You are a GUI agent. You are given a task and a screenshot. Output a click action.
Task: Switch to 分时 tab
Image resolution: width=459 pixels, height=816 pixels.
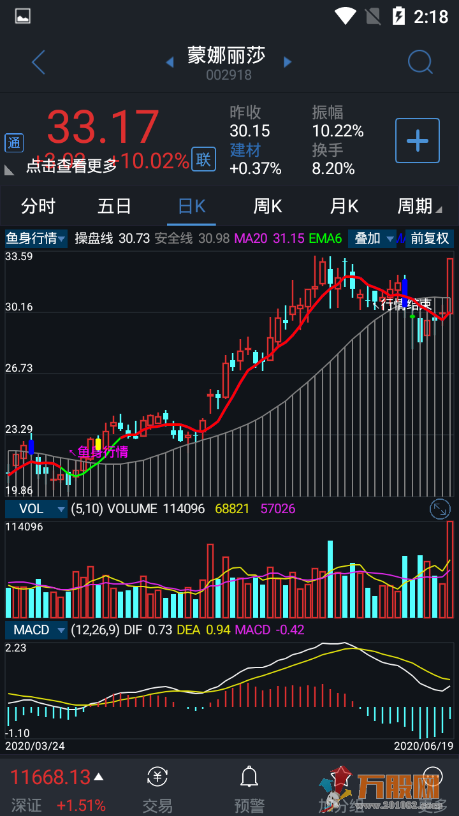tap(38, 206)
